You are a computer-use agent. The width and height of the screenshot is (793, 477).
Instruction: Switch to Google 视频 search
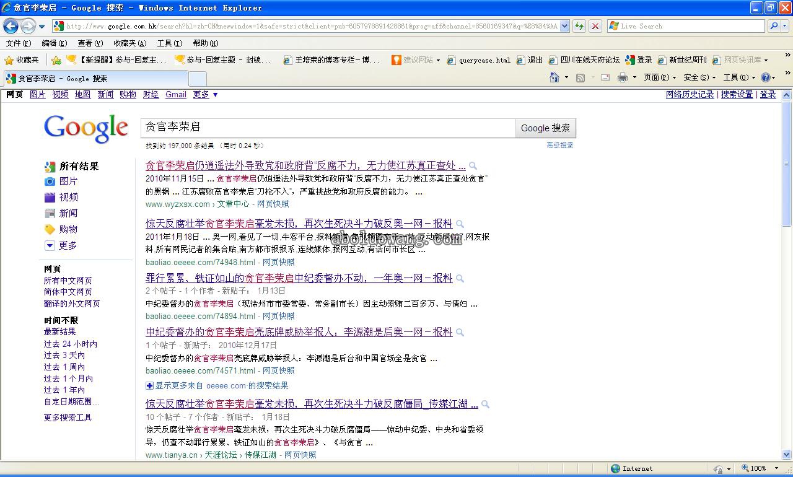tap(60, 94)
